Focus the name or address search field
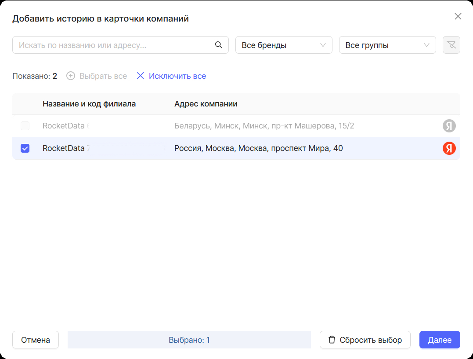The image size is (473, 359). click(114, 45)
